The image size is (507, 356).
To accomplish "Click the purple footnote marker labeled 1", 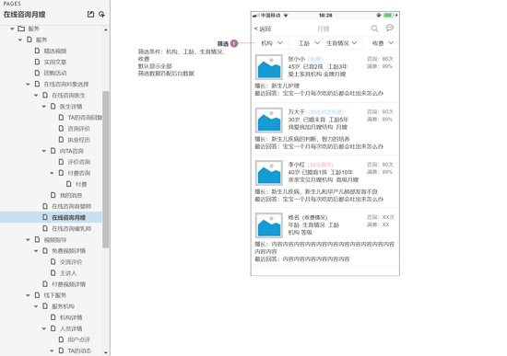I will pos(234,43).
